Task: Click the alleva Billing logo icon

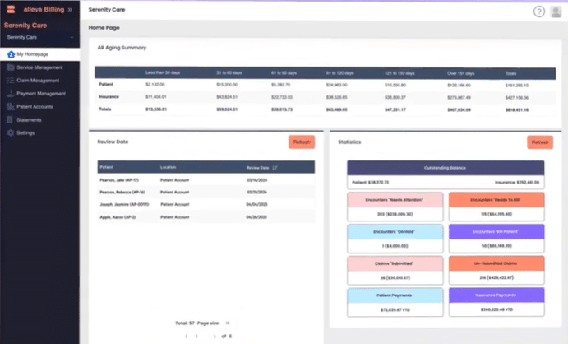Action: [x=11, y=9]
